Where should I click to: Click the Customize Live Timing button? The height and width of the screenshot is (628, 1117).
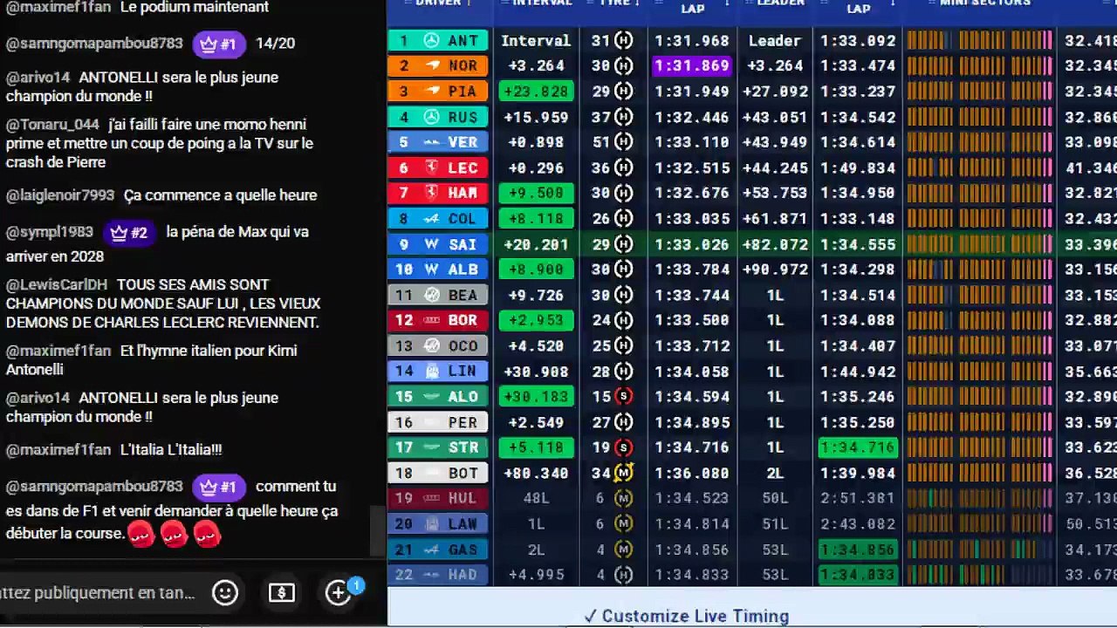pyautogui.click(x=687, y=616)
